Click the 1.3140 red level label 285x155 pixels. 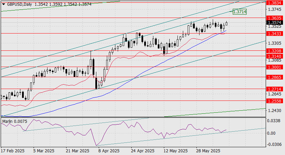[274, 56]
